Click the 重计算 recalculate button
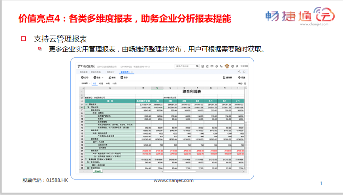Viewport: 343px width, 195px height. point(227,78)
